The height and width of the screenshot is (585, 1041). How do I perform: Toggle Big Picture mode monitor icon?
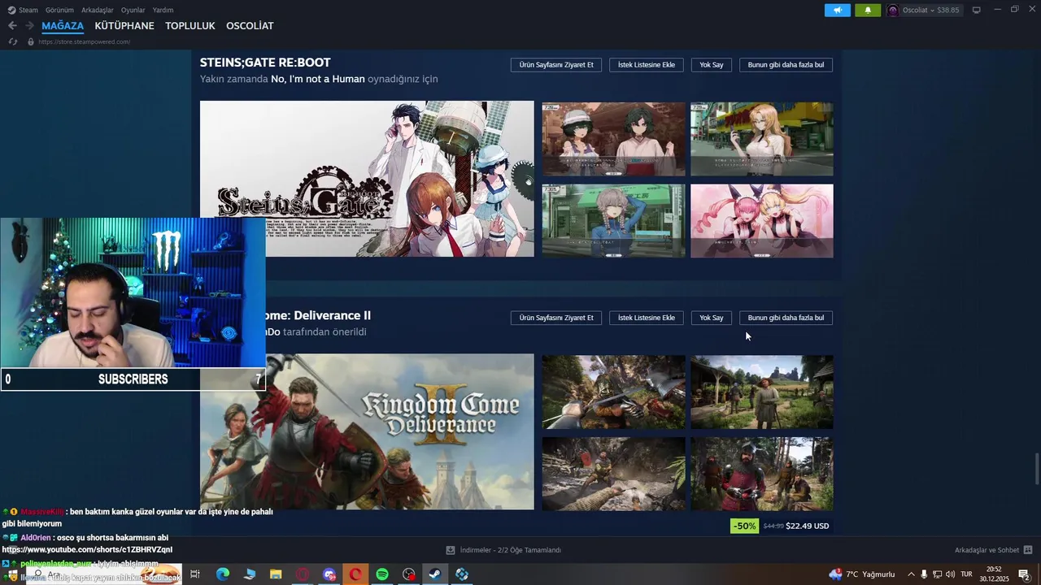(977, 10)
